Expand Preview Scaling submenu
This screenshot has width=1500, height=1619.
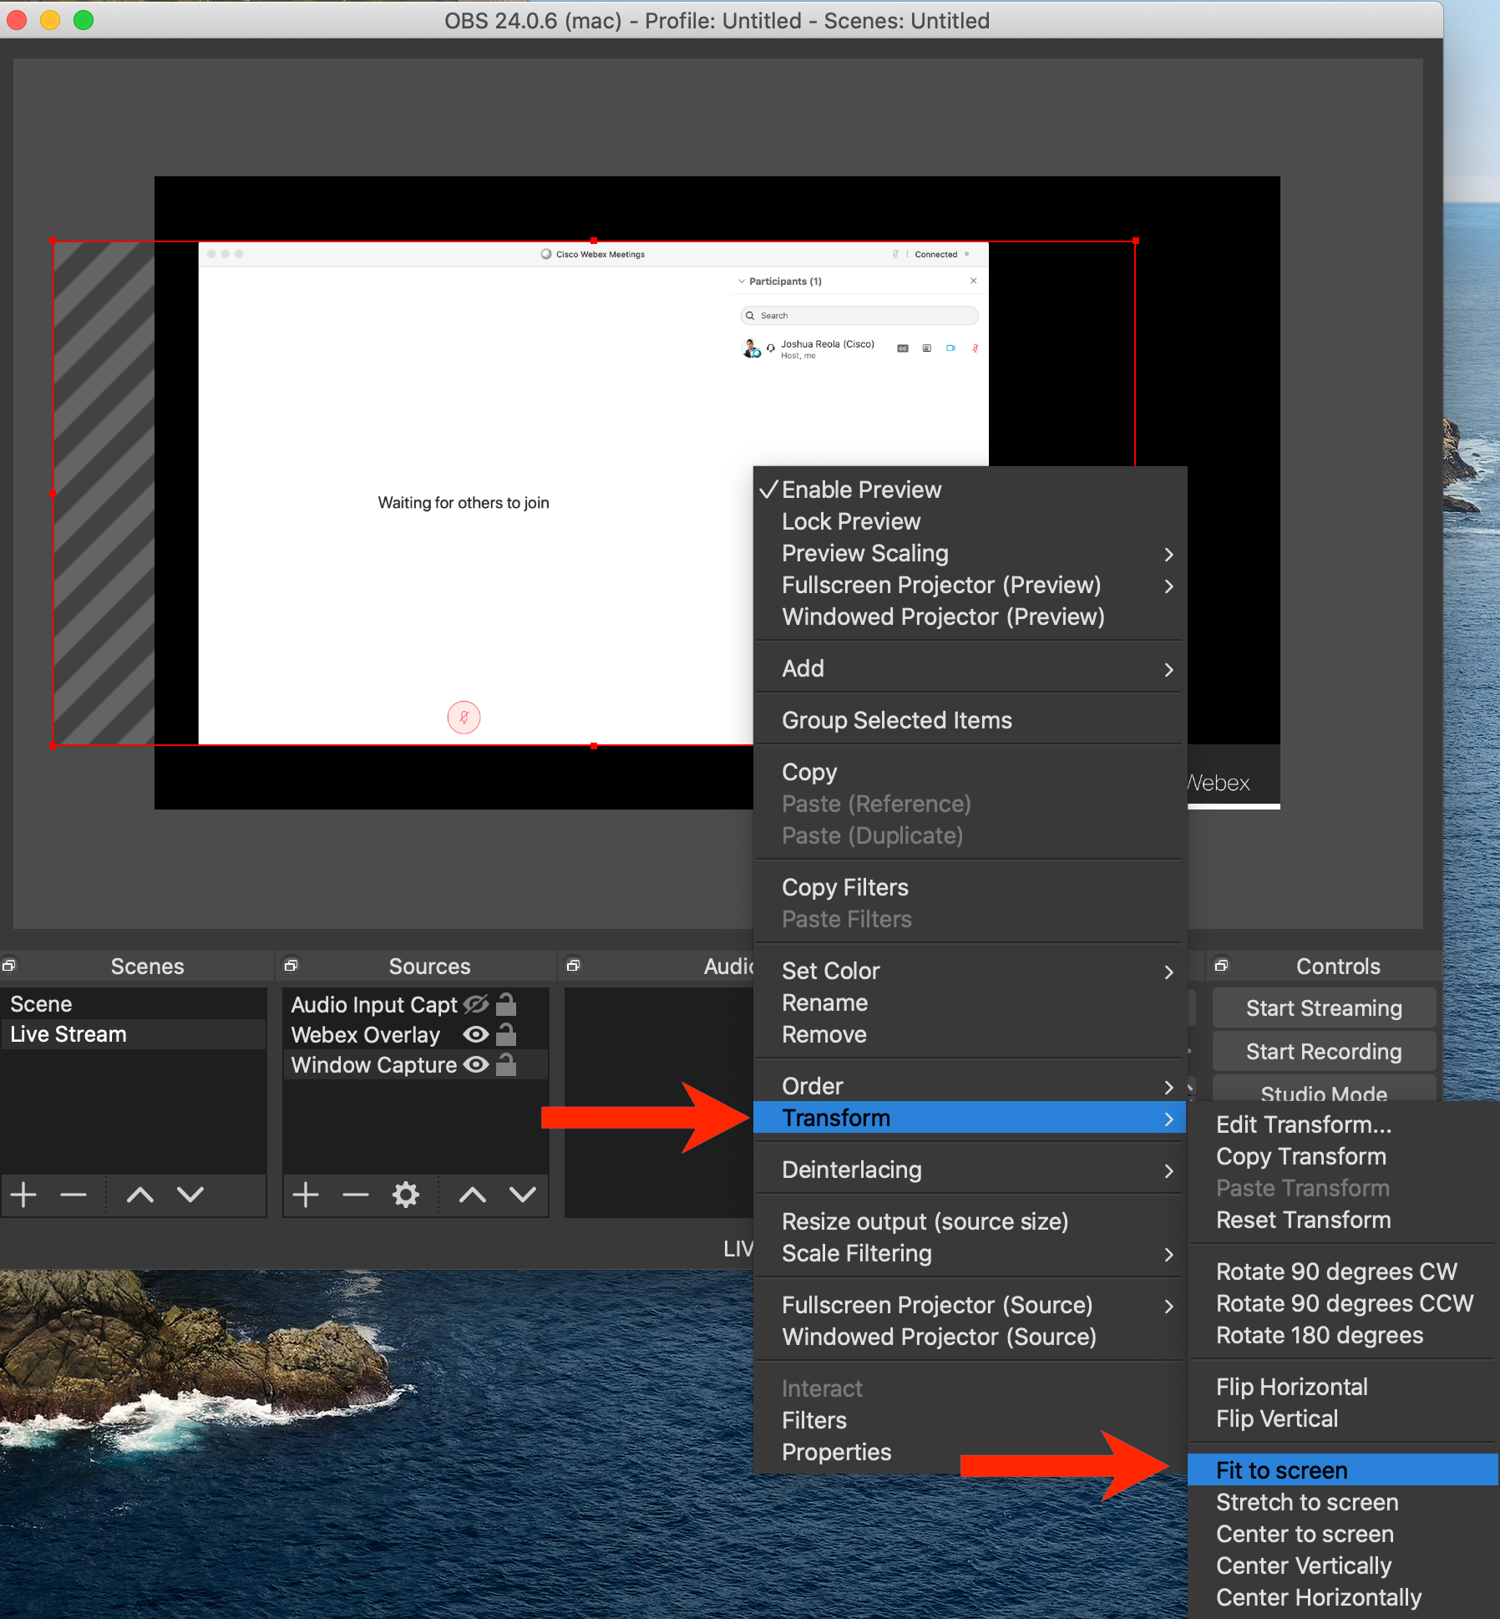969,553
